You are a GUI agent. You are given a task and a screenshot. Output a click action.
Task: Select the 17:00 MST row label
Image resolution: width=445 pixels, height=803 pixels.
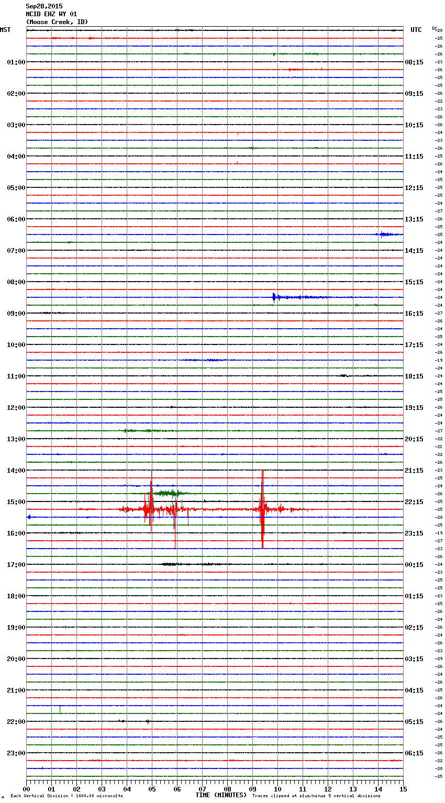point(16,565)
